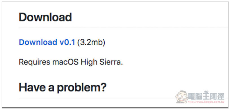Click the word Requires in requirements line
Image resolution: width=230 pixels, height=109 pixels.
34,63
